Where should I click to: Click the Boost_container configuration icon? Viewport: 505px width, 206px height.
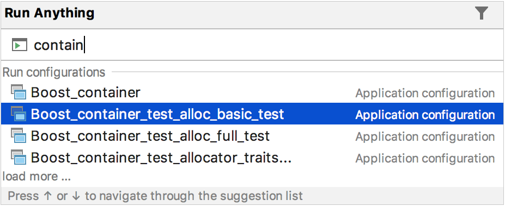click(x=19, y=92)
